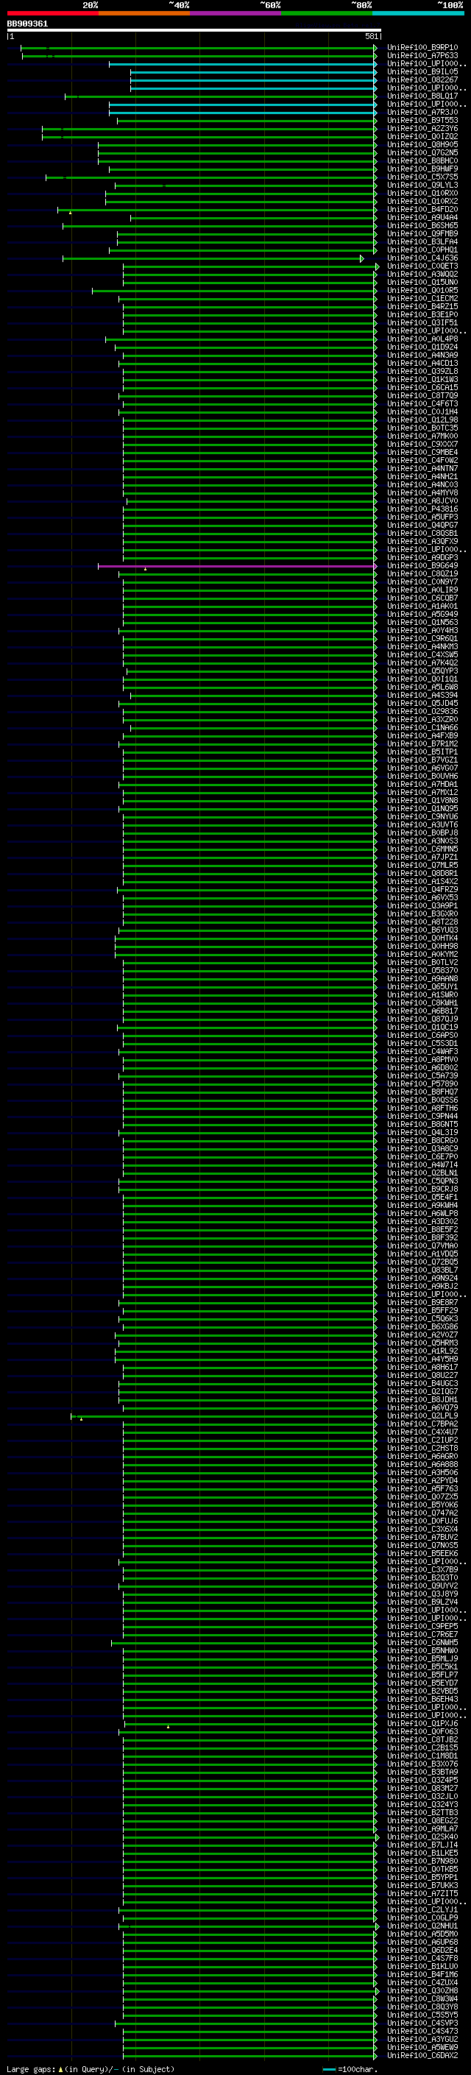This screenshot has height=2075, width=471.
Task: Click the cyan ~100% identity legend bar
Action: point(419,13)
